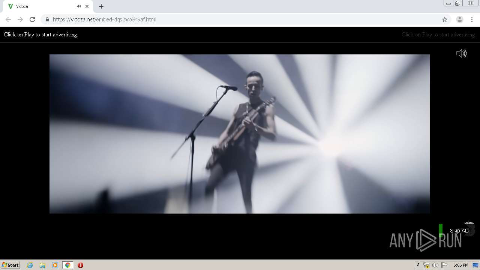This screenshot has width=480, height=270.
Task: Open the tray volume speaker icon
Action: click(x=435, y=265)
